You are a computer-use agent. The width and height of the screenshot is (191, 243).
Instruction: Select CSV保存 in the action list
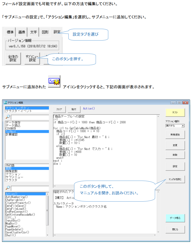pos(27,129)
